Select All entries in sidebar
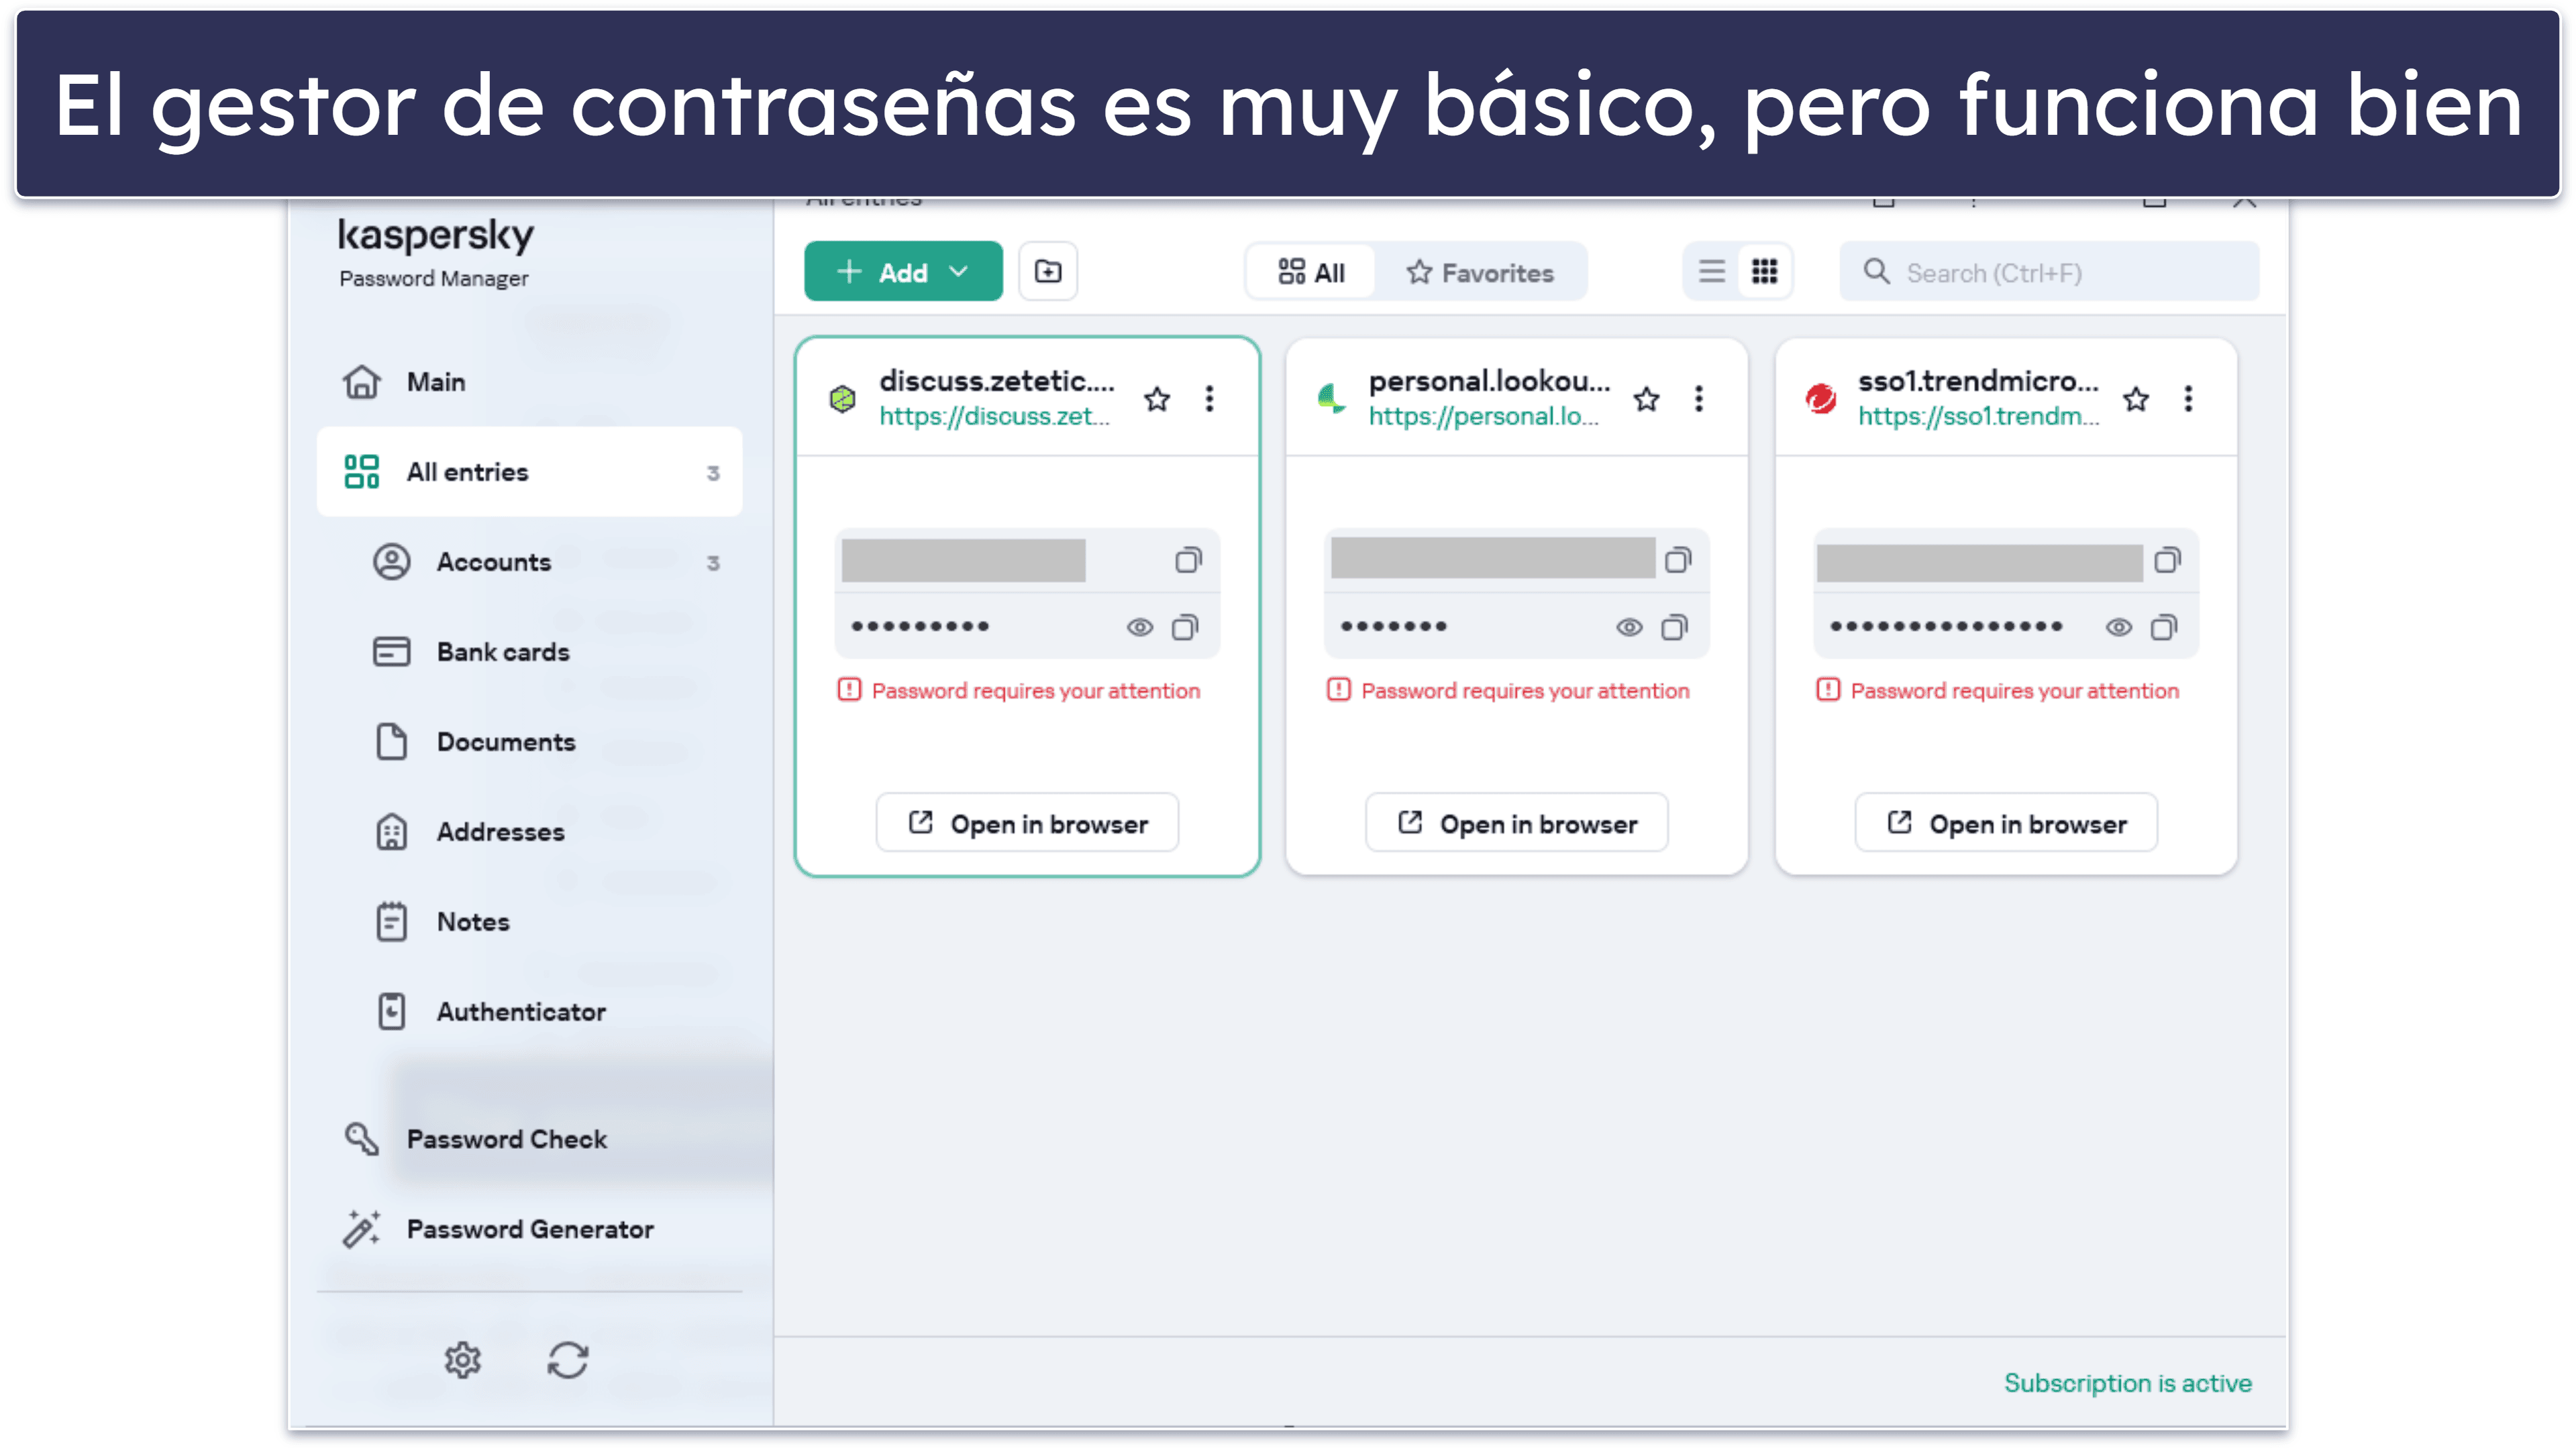The image size is (2576, 1448). 530,471
